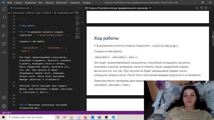
Task: Click 'main.c' code span in preview
Action: [x=133, y=57]
